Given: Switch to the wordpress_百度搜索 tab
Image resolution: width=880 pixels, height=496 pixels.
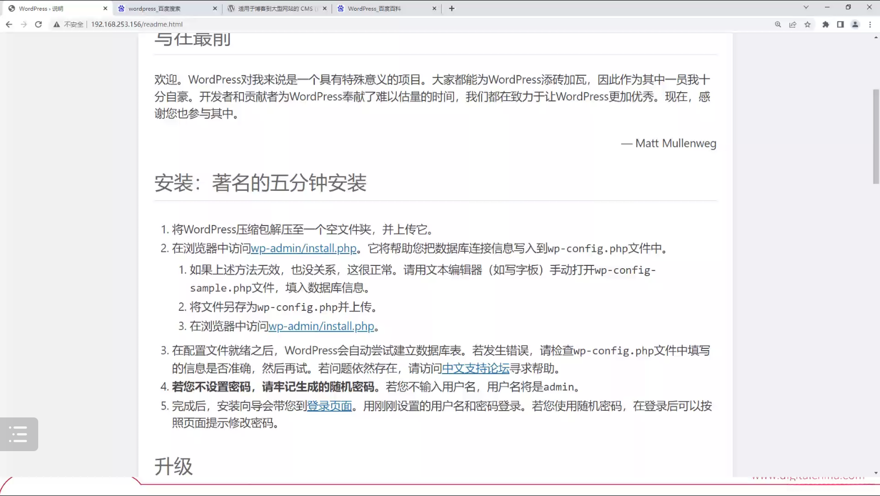Looking at the screenshot, I should (x=167, y=8).
